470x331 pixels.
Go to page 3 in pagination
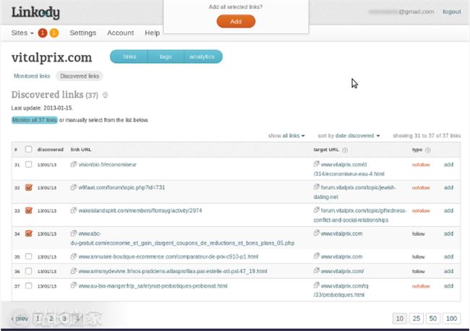click(x=64, y=319)
